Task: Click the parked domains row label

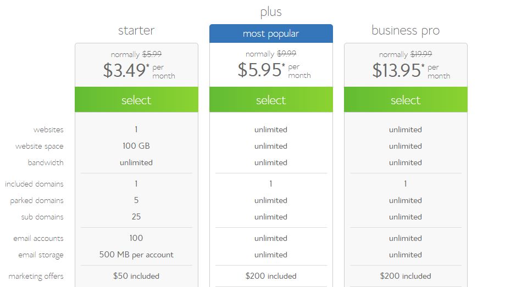Action: click(37, 200)
